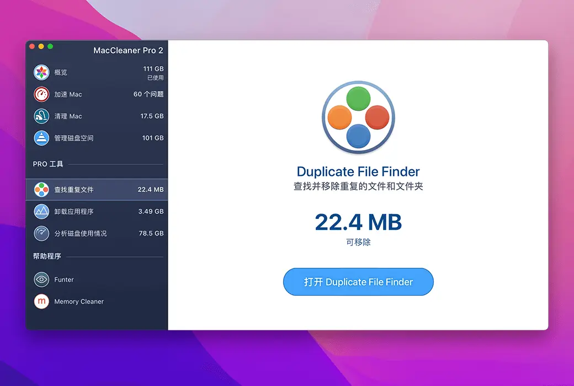Select 清理 Mac in the sidebar
Screen dimensions: 574x386
click(97, 116)
